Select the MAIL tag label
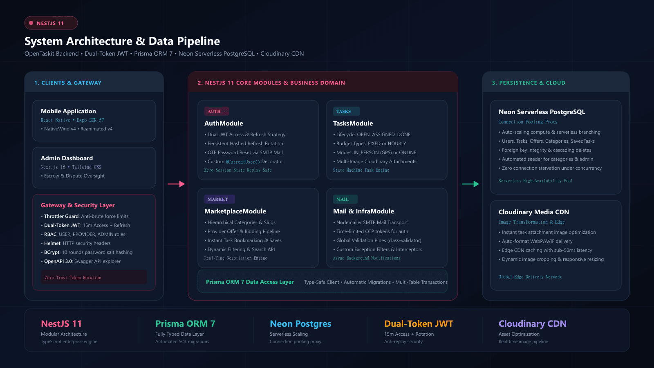This screenshot has height=368, width=654. pyautogui.click(x=345, y=199)
